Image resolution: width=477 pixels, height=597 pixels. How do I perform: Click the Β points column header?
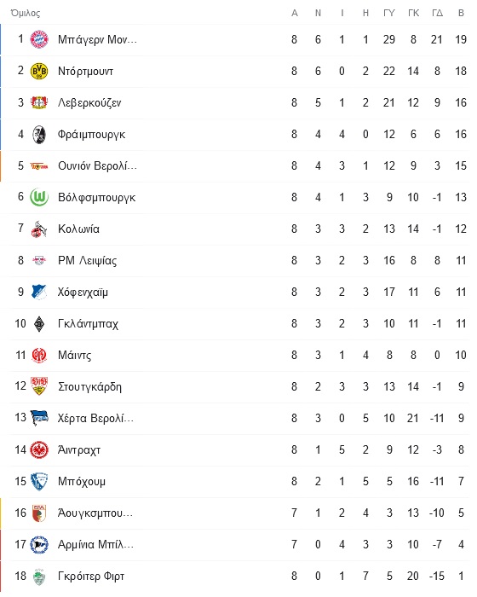461,14
